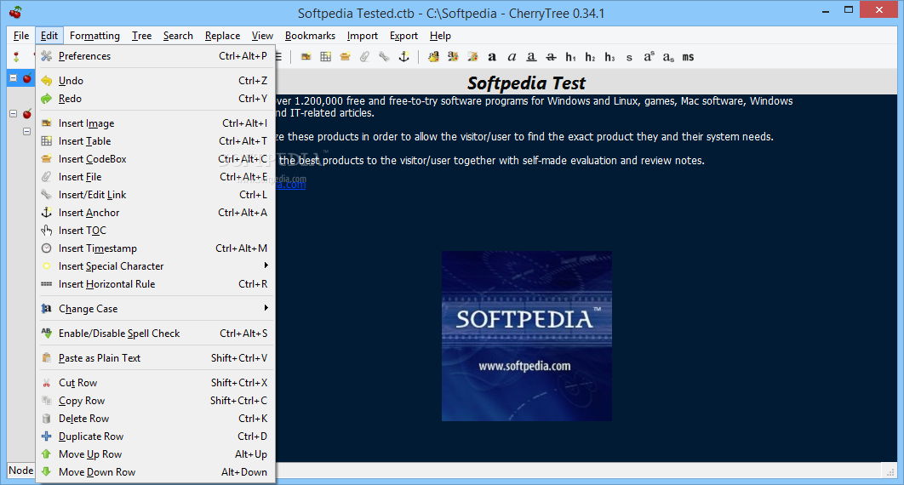Viewport: 904px width, 485px height.
Task: Choose the Delete Row menu entry
Action: (156, 419)
